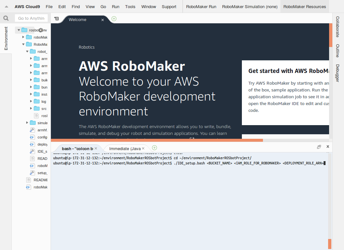Image resolution: width=344 pixels, height=250 pixels.
Task: Expand the roboMak folder
Action: (23, 37)
